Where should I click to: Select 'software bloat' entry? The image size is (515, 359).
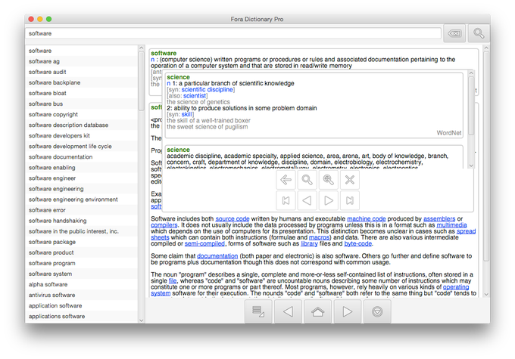click(x=82, y=94)
